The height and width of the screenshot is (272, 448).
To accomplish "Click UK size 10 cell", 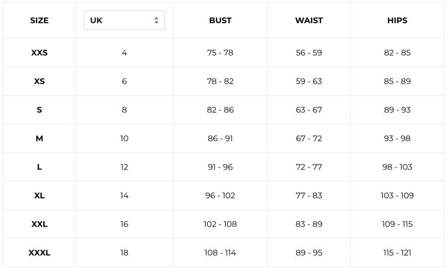I will [x=124, y=138].
